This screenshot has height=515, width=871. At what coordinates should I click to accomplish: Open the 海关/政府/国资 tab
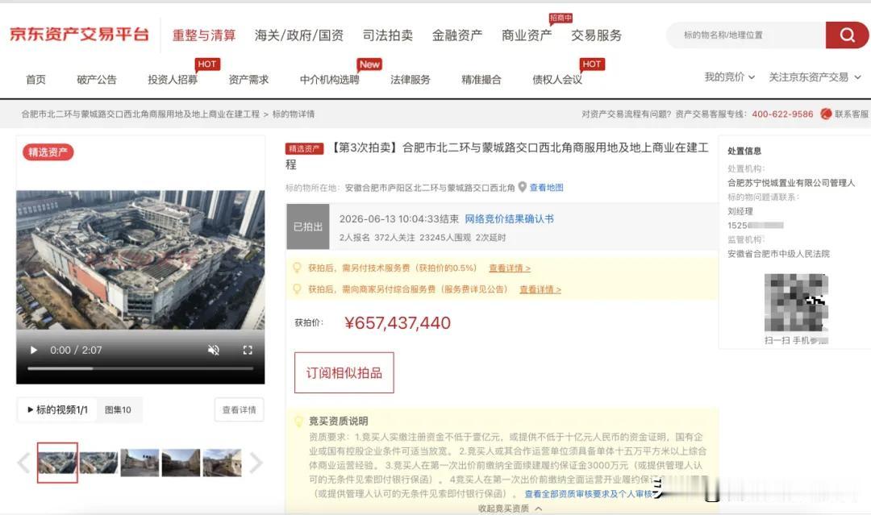coord(299,35)
